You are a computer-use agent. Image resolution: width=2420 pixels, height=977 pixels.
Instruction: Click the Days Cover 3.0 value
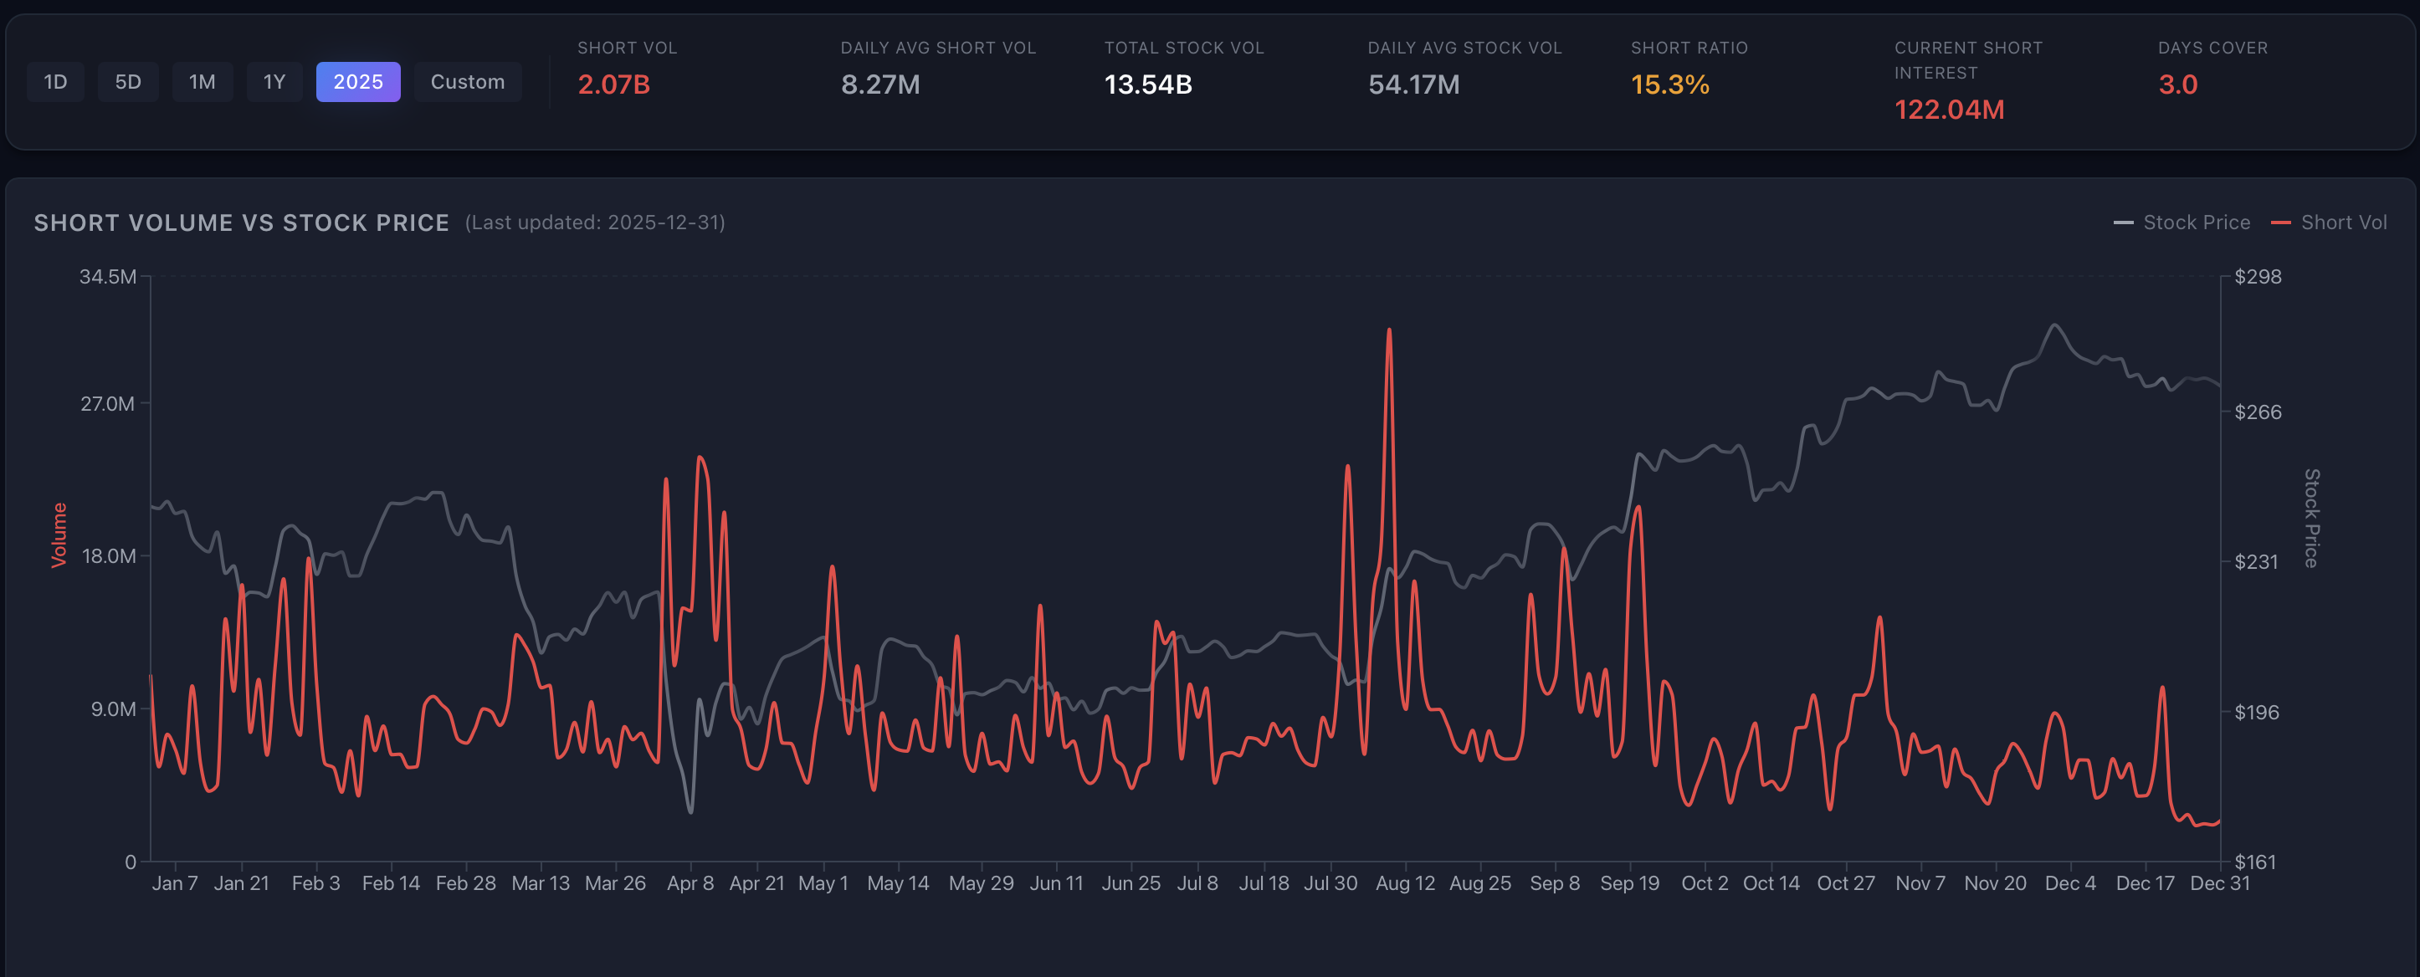tap(2176, 84)
